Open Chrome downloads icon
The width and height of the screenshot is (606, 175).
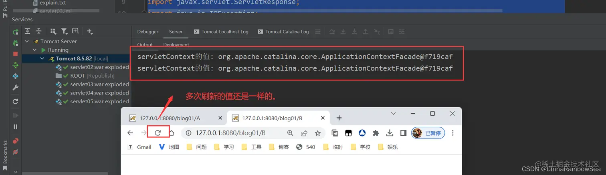point(389,133)
